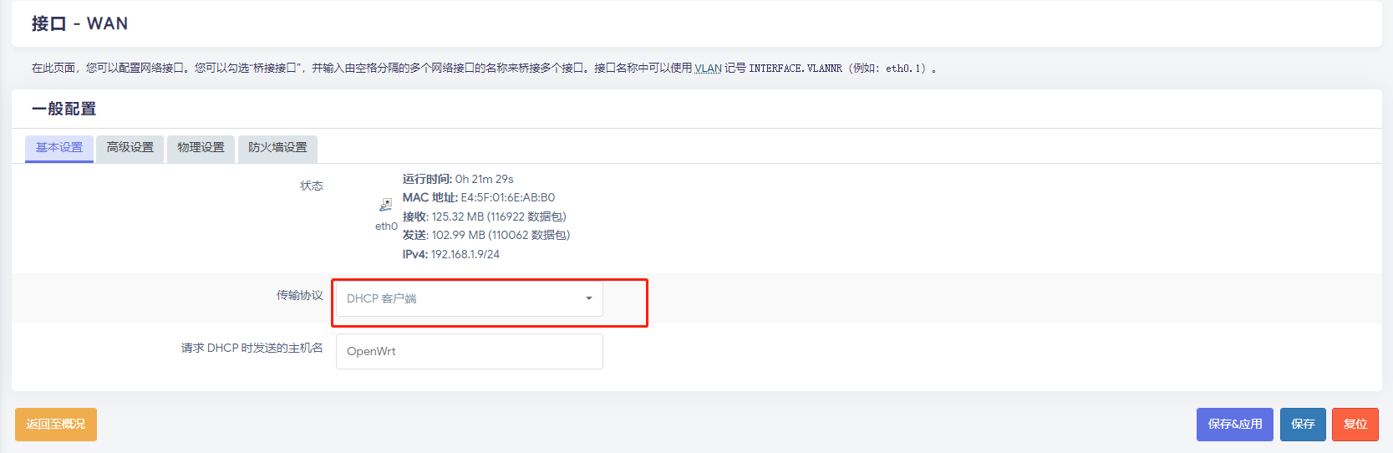The width and height of the screenshot is (1393, 453).
Task: Click the 一般配置 section heading
Action: pos(64,109)
